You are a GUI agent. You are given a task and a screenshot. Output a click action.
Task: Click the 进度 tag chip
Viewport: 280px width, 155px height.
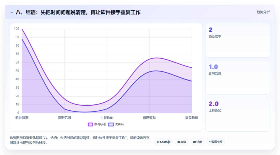[197, 142]
